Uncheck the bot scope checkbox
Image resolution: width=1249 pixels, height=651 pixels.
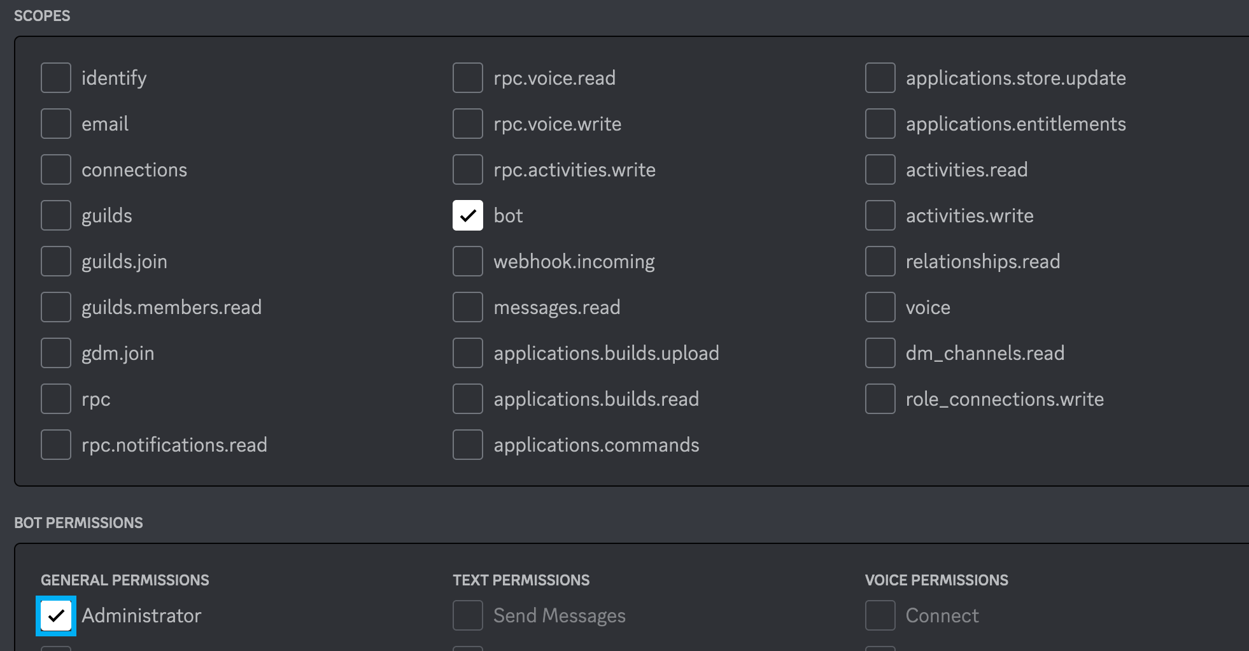click(468, 215)
